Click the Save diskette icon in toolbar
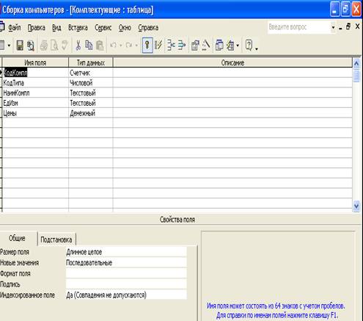 tap(20, 46)
